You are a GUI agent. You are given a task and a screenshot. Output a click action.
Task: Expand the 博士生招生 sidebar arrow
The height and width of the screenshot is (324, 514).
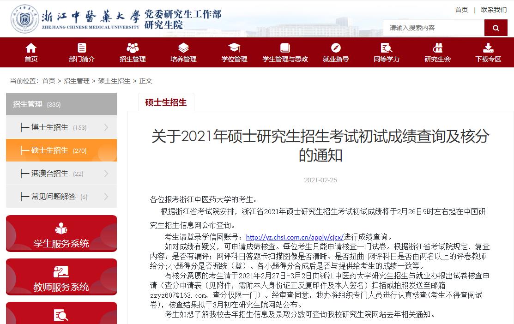point(106,127)
